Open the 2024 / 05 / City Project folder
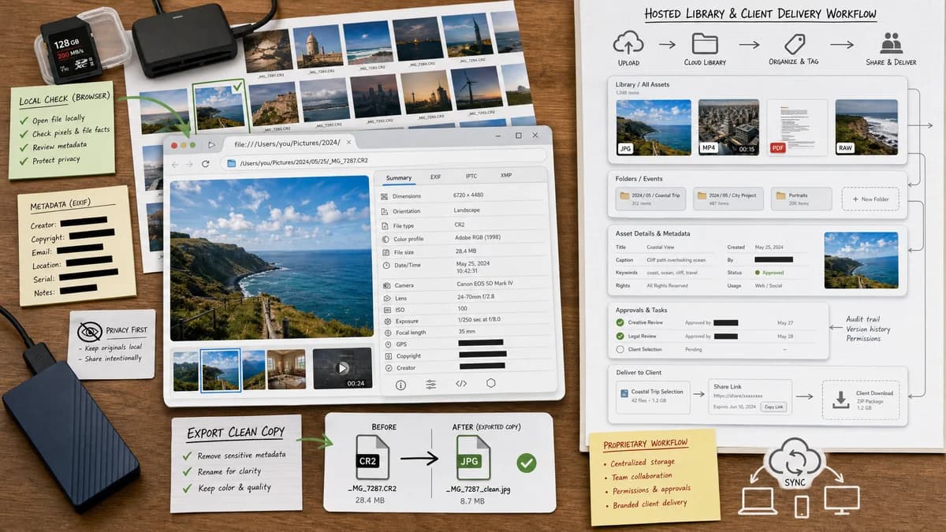 pos(728,199)
